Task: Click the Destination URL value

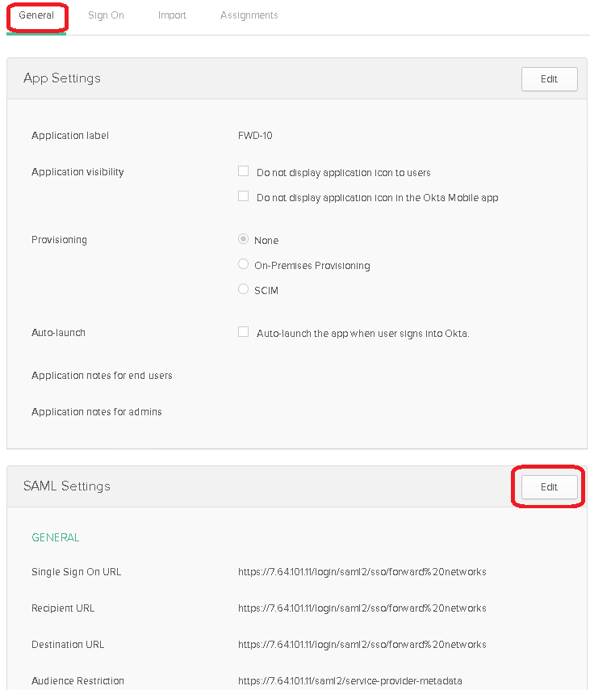Action: pyautogui.click(x=362, y=645)
